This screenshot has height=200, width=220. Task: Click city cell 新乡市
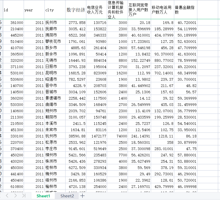(55, 48)
